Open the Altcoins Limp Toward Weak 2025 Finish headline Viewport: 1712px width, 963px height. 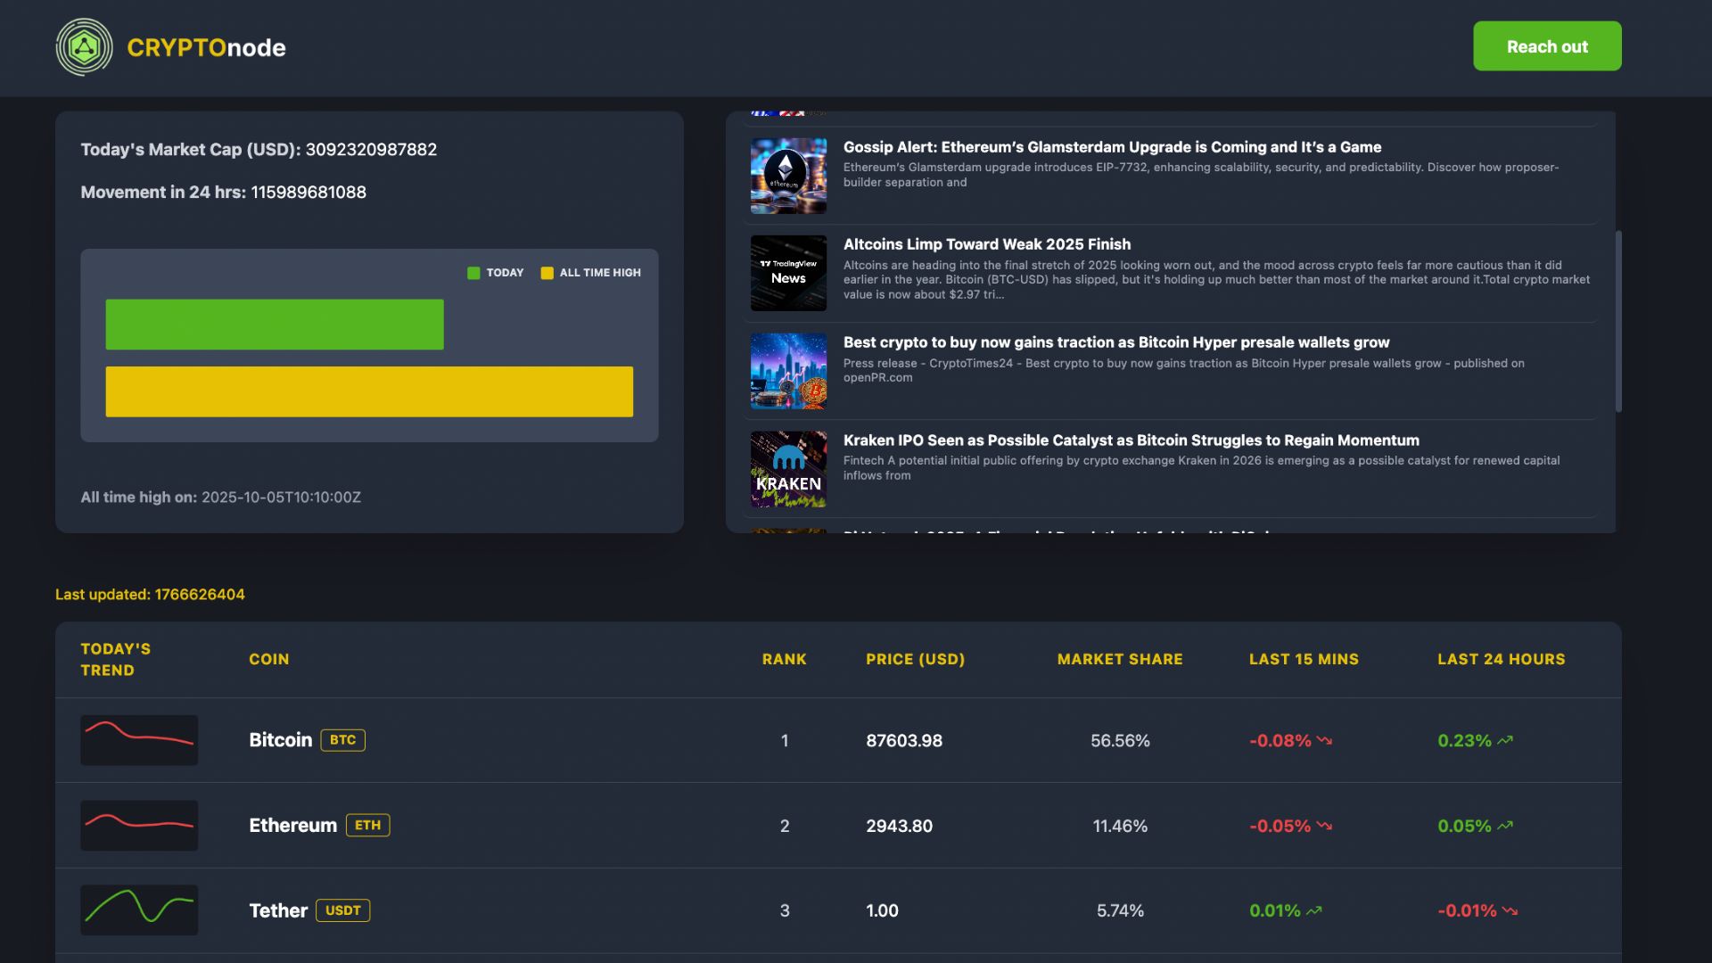click(x=986, y=243)
